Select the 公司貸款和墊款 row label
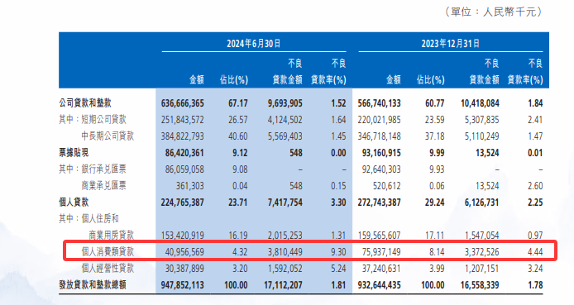The height and width of the screenshot is (305, 574). pos(85,103)
